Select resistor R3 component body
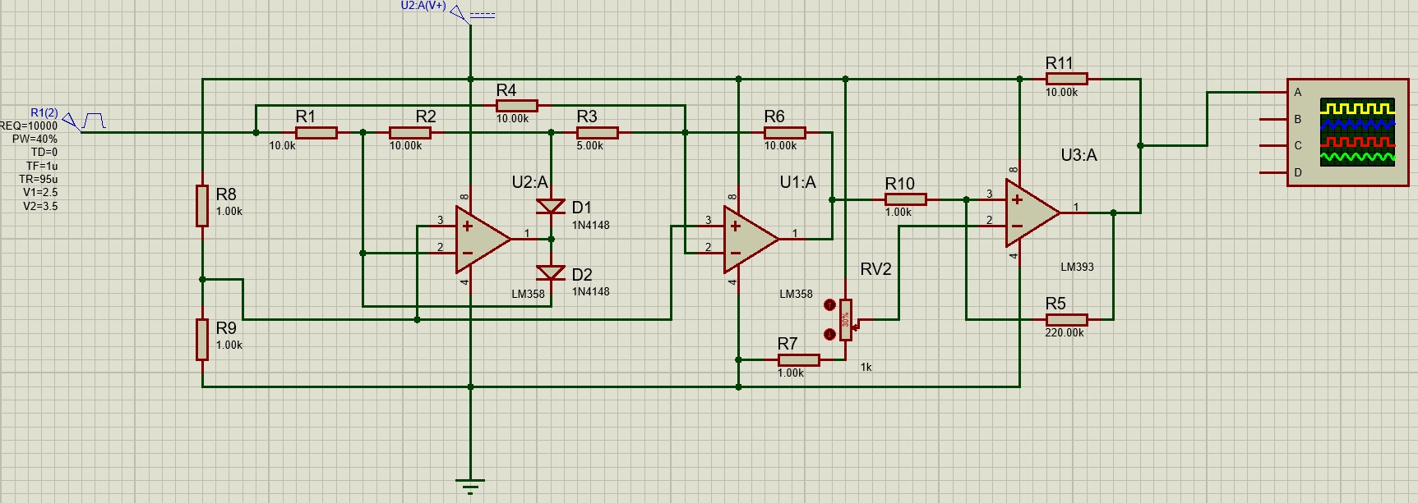Viewport: 1418px width, 503px height. [x=598, y=133]
